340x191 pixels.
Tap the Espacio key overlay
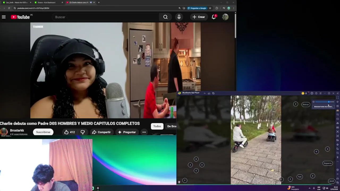328,163
